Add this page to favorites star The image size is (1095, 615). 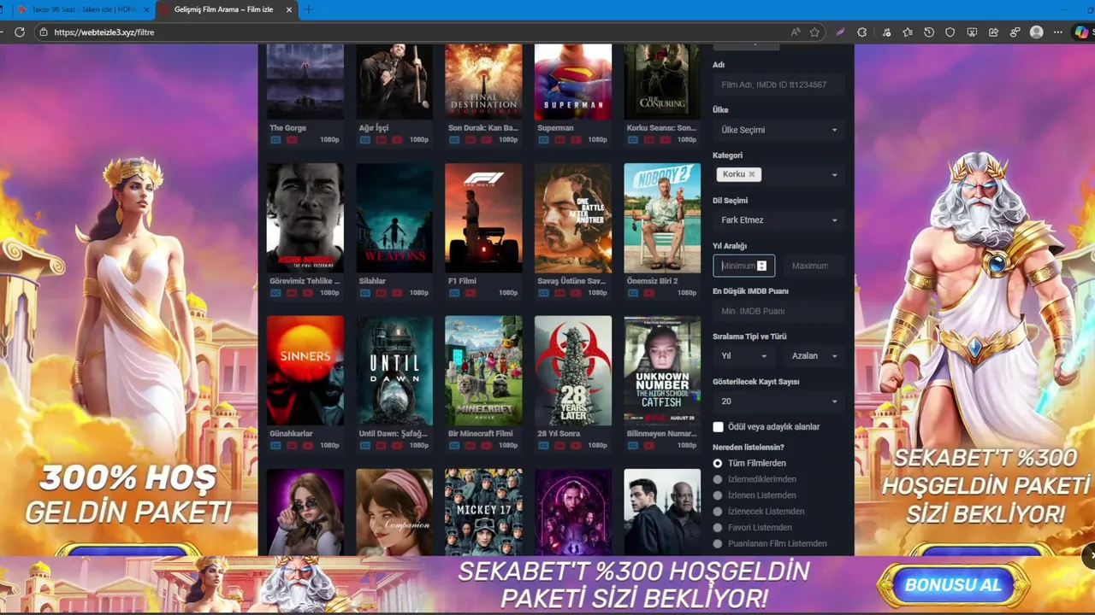pyautogui.click(x=815, y=32)
